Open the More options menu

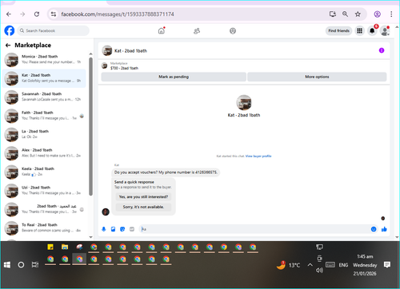pos(317,77)
